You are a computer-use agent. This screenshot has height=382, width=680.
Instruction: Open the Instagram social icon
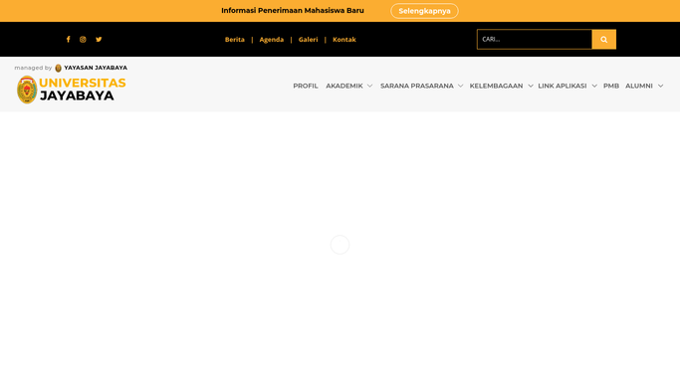click(83, 40)
